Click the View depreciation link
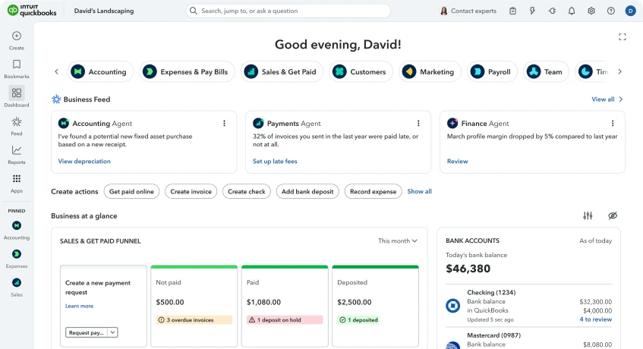The width and height of the screenshot is (643, 349). pos(84,162)
